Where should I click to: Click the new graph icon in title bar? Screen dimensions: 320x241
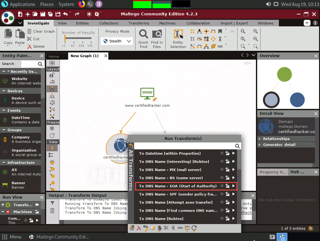pyautogui.click(x=20, y=14)
